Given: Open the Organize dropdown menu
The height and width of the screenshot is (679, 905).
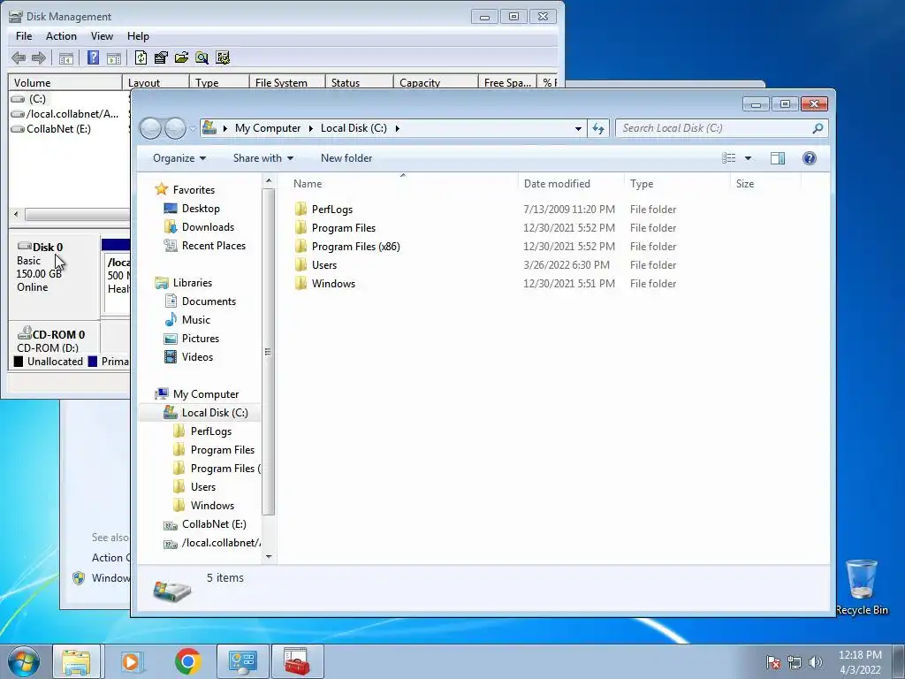Looking at the screenshot, I should [179, 158].
